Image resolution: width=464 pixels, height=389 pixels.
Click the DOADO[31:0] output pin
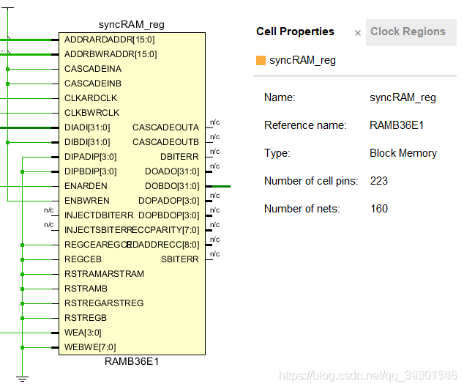pos(172,171)
